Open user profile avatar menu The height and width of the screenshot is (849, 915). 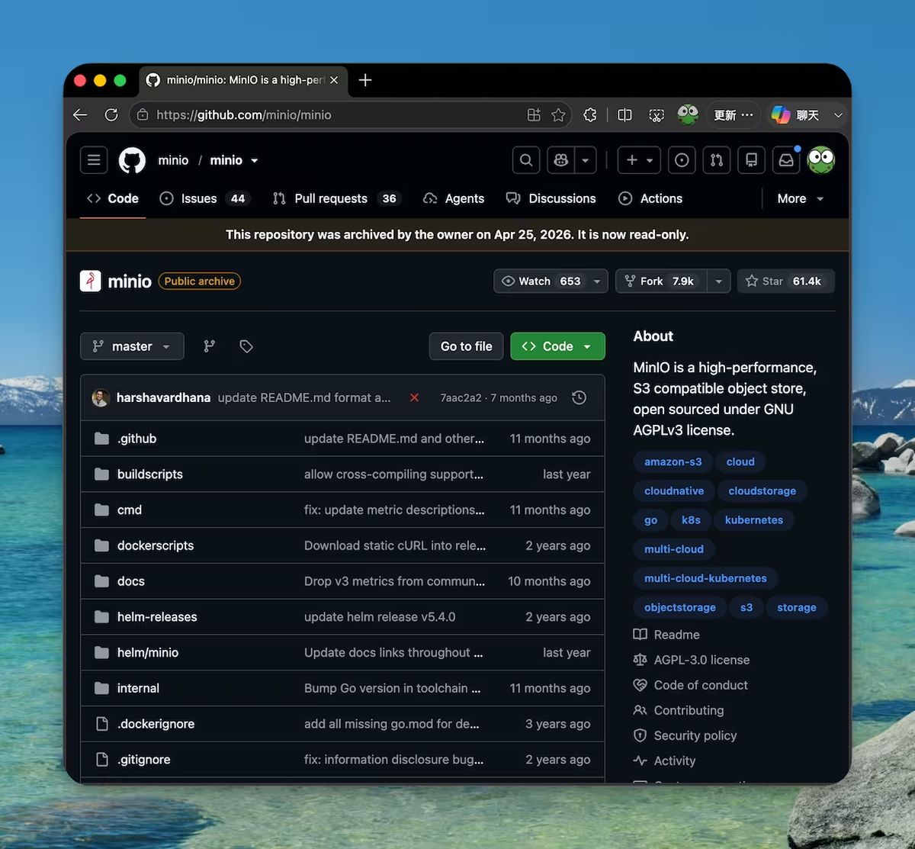tap(821, 160)
